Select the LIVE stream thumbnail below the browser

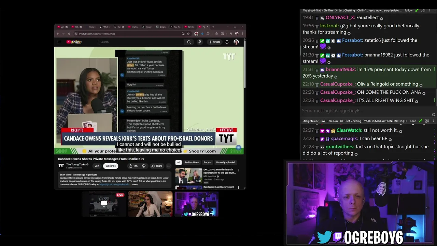pos(104,204)
